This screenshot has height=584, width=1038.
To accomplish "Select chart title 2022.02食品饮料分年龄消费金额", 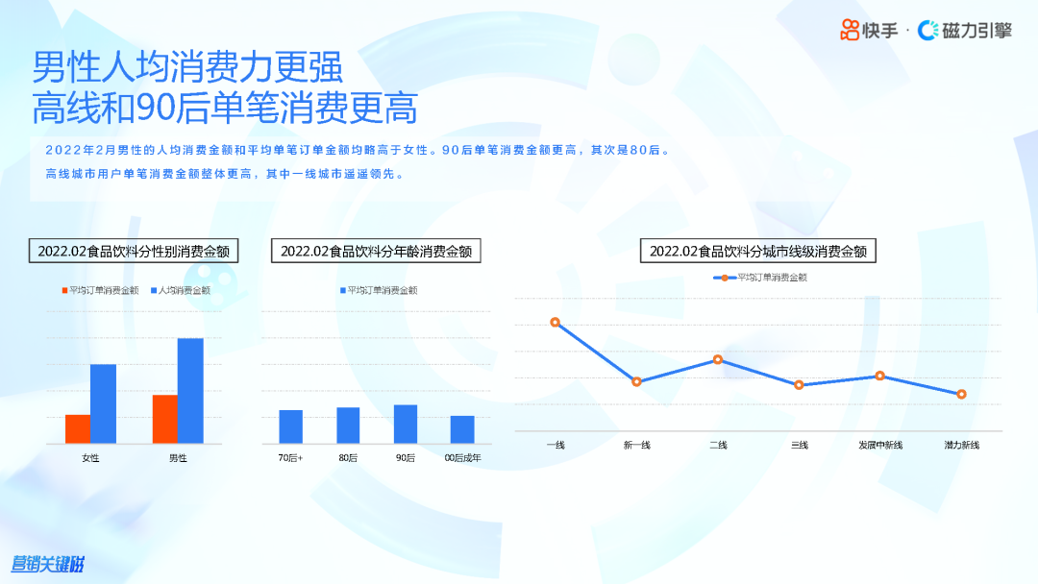I will pyautogui.click(x=376, y=252).
